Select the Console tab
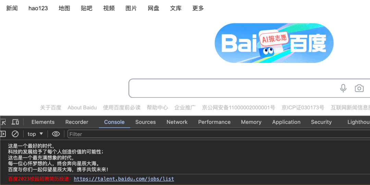Image resolution: width=370 pixels, height=185 pixels. click(x=114, y=122)
